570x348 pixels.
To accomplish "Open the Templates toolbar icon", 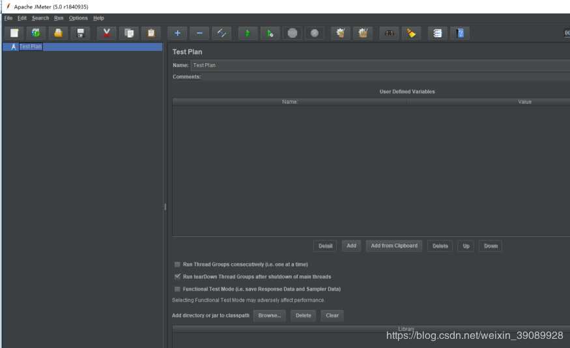I will 36,33.
